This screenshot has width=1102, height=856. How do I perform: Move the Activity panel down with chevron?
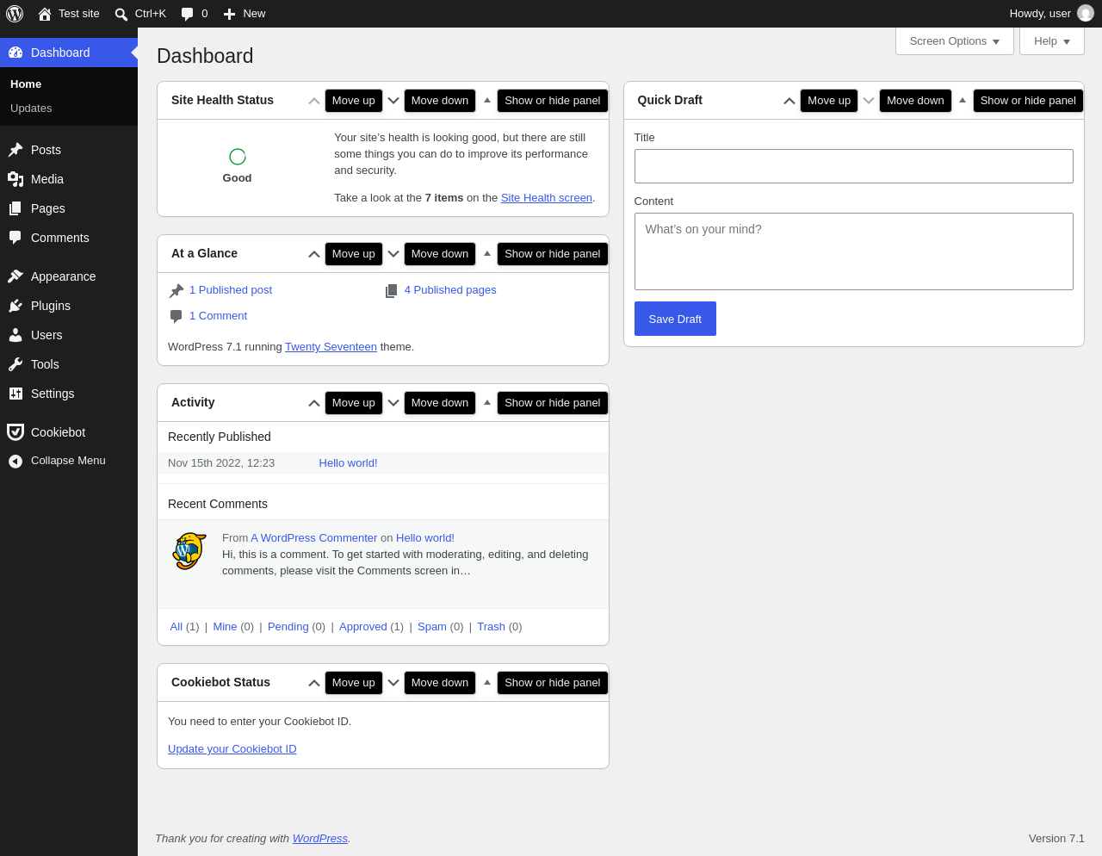pos(393,403)
